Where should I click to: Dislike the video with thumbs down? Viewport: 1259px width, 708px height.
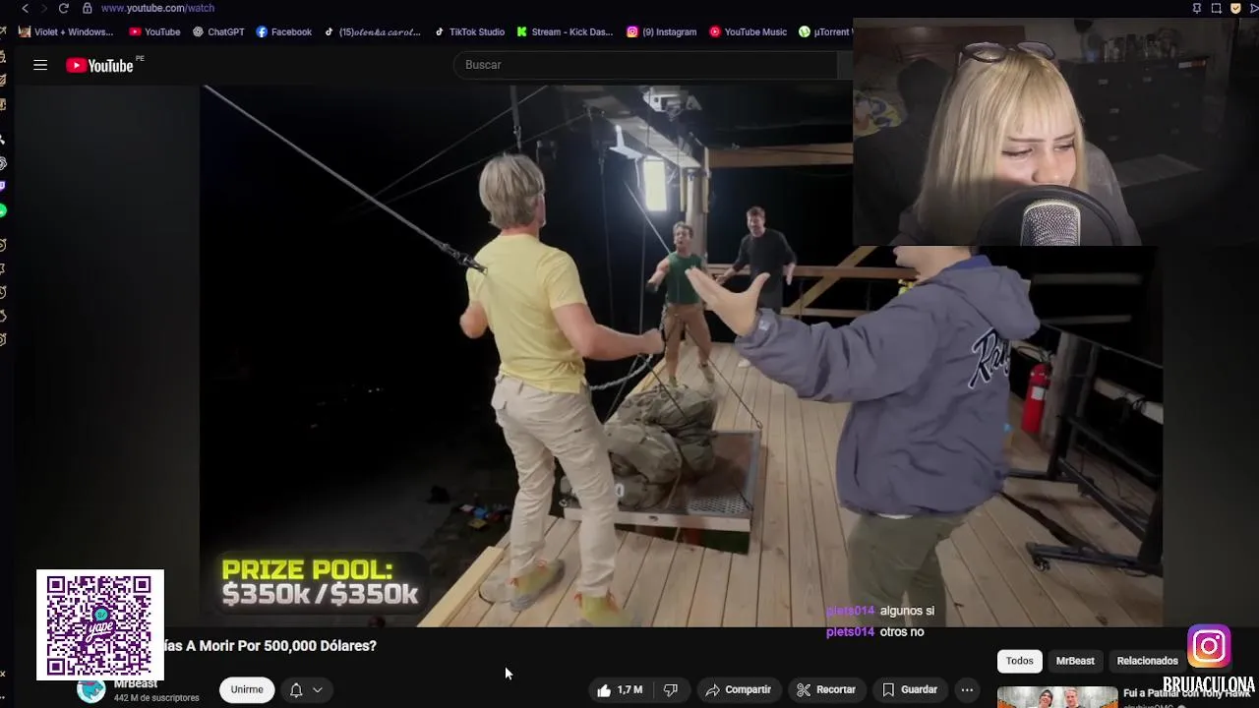(671, 690)
